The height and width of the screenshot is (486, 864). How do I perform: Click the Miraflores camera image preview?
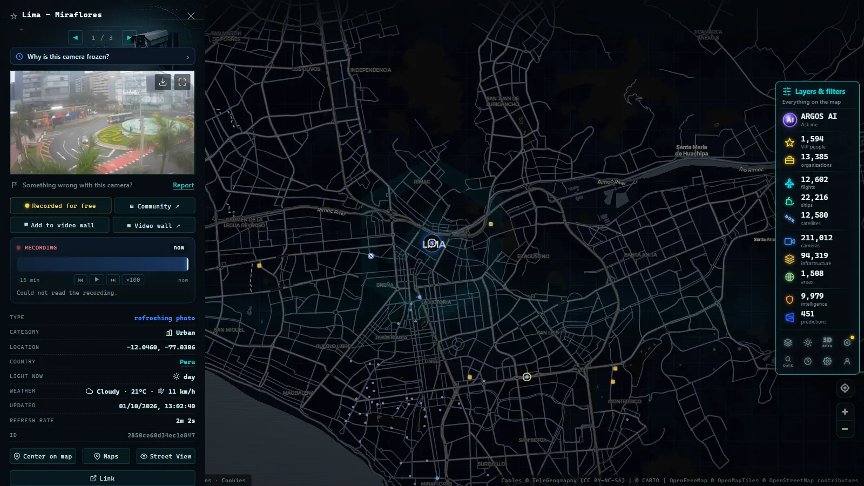[103, 123]
